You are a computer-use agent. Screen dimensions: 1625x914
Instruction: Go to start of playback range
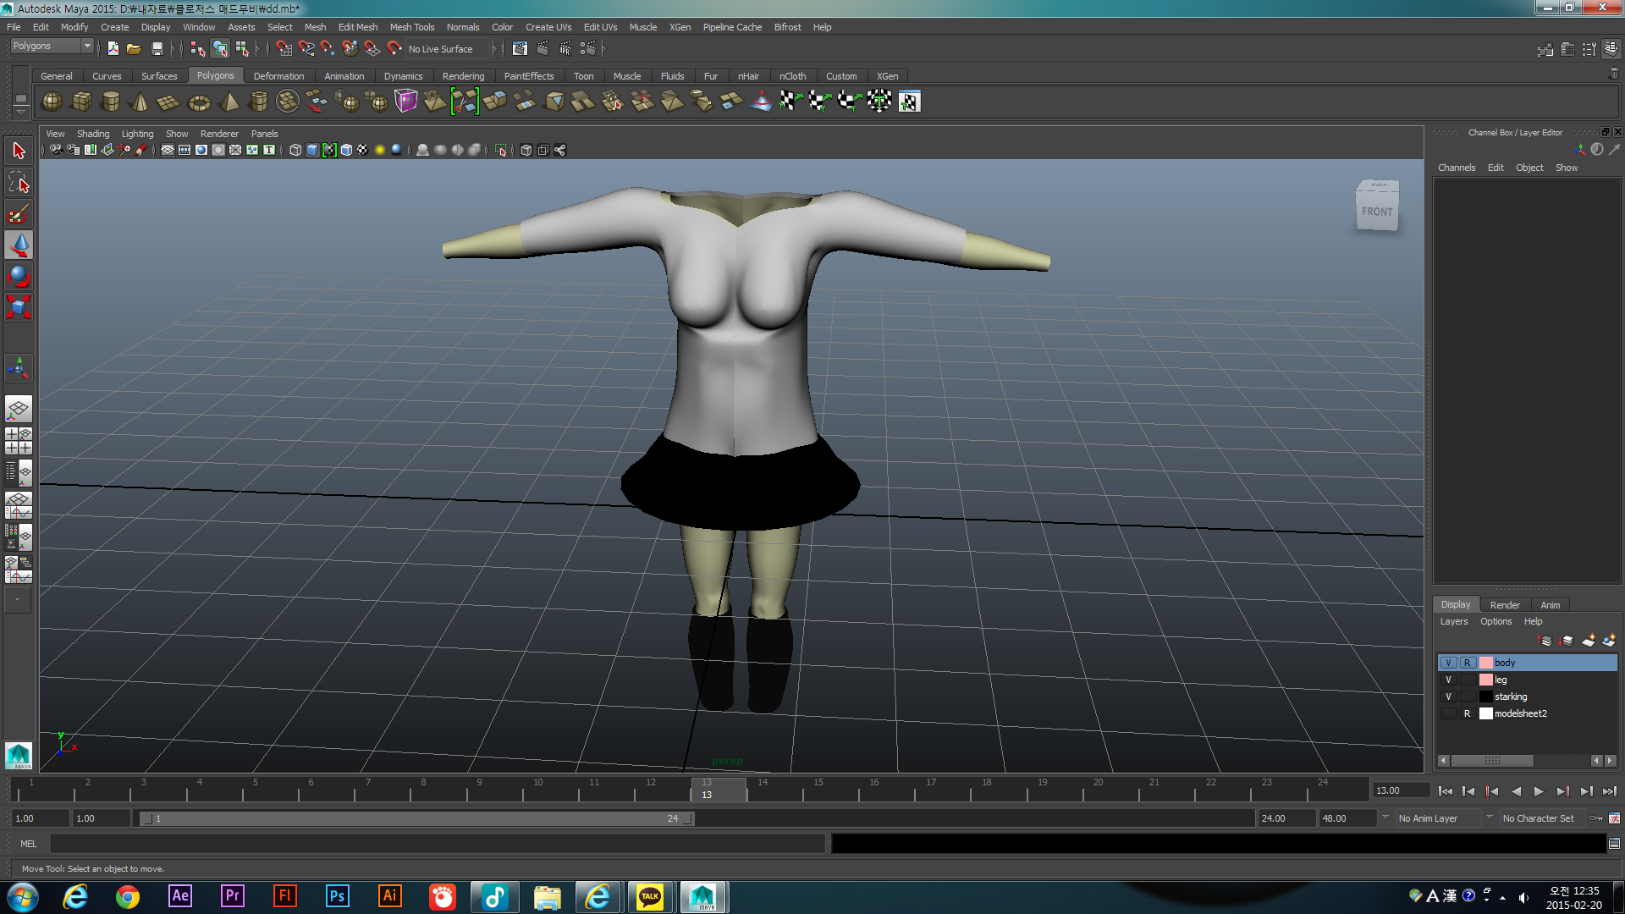tap(1446, 791)
